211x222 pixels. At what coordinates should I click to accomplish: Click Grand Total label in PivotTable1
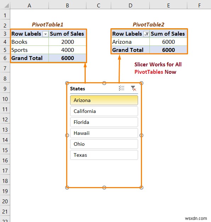[x=30, y=58]
